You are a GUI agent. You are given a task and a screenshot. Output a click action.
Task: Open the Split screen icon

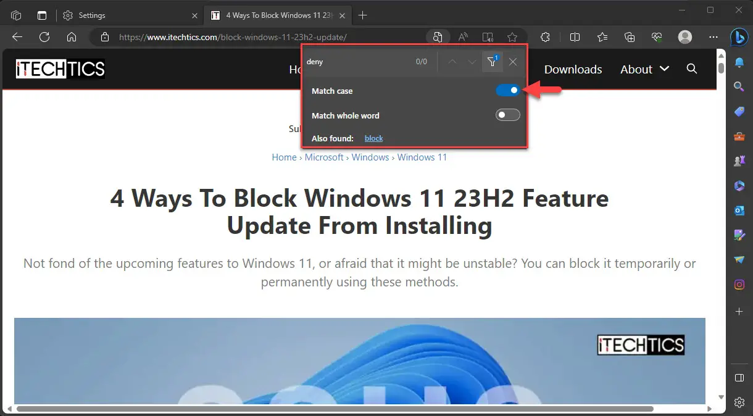pos(575,37)
